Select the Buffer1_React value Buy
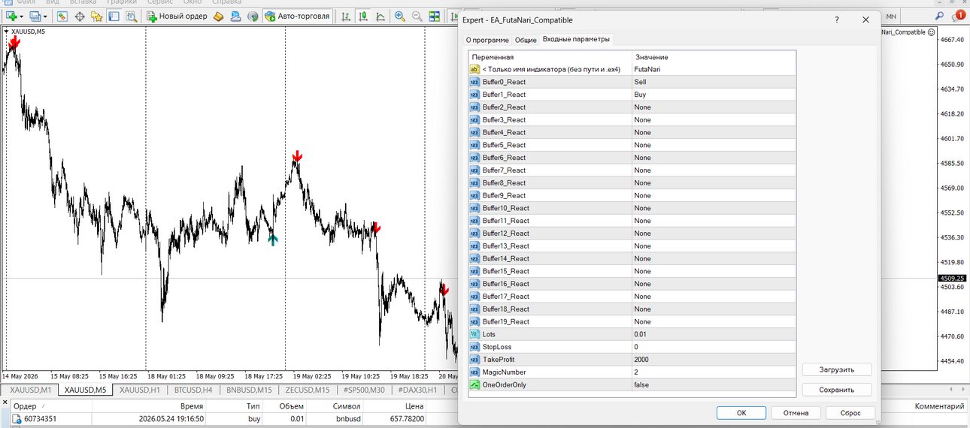This screenshot has height=428, width=970. pos(713,95)
